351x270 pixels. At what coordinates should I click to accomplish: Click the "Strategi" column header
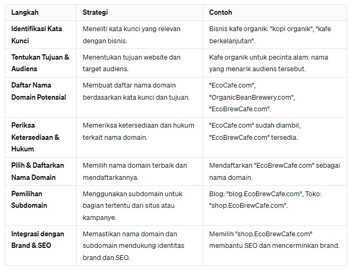pos(95,12)
